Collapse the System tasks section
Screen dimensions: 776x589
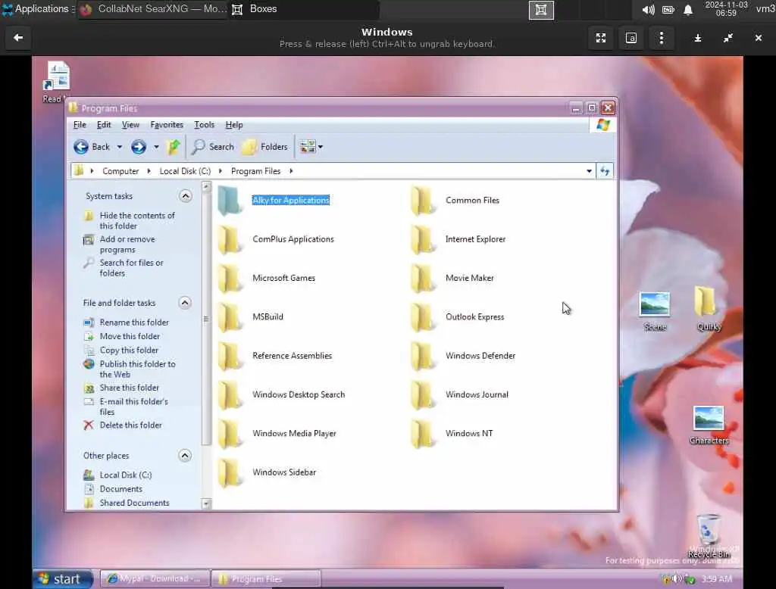[186, 196]
